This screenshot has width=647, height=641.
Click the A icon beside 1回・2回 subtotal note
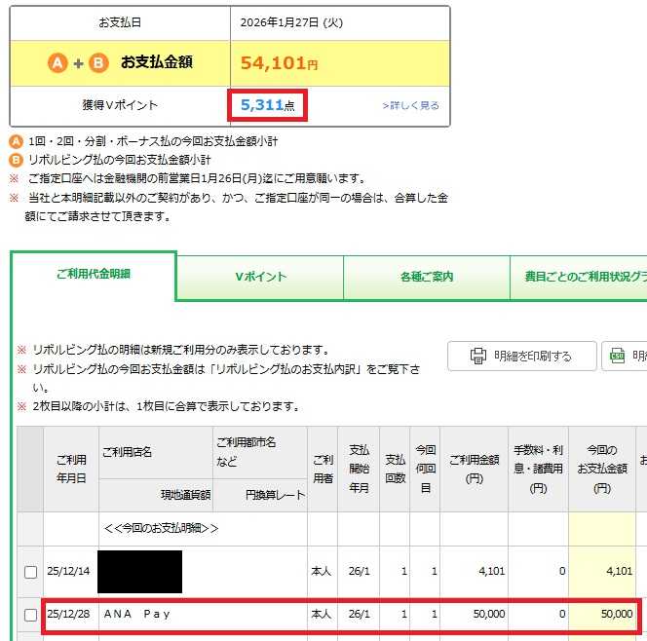click(16, 142)
